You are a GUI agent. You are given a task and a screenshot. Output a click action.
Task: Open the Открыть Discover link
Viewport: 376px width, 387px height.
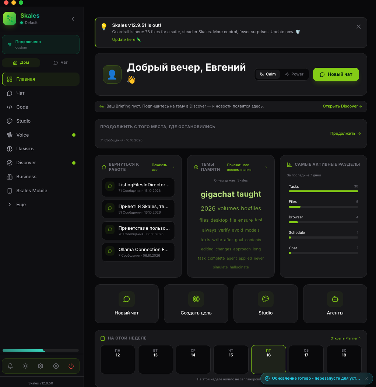pos(342,106)
